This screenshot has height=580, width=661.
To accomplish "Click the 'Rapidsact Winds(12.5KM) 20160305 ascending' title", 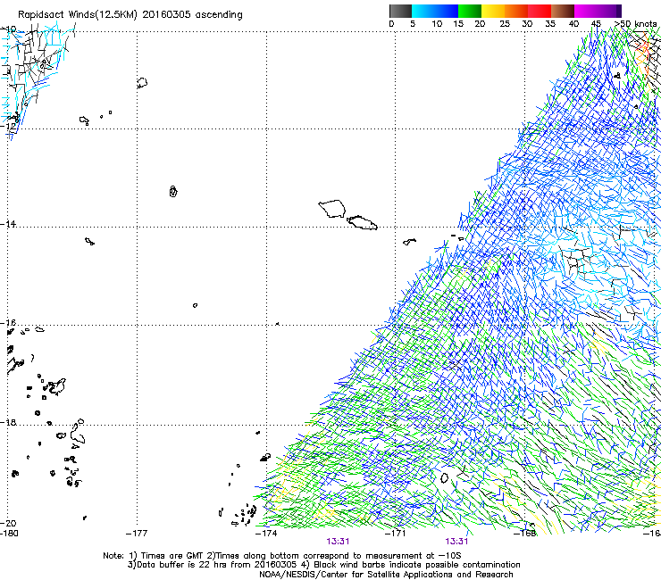I will (130, 15).
